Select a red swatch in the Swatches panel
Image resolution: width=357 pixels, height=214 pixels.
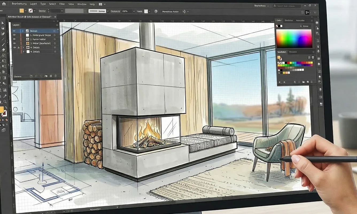pos(288,63)
